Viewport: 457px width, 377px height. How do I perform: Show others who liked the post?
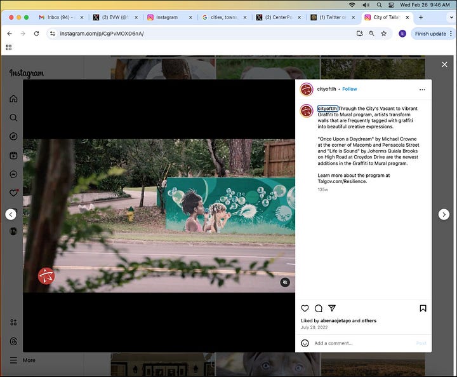click(x=369, y=320)
